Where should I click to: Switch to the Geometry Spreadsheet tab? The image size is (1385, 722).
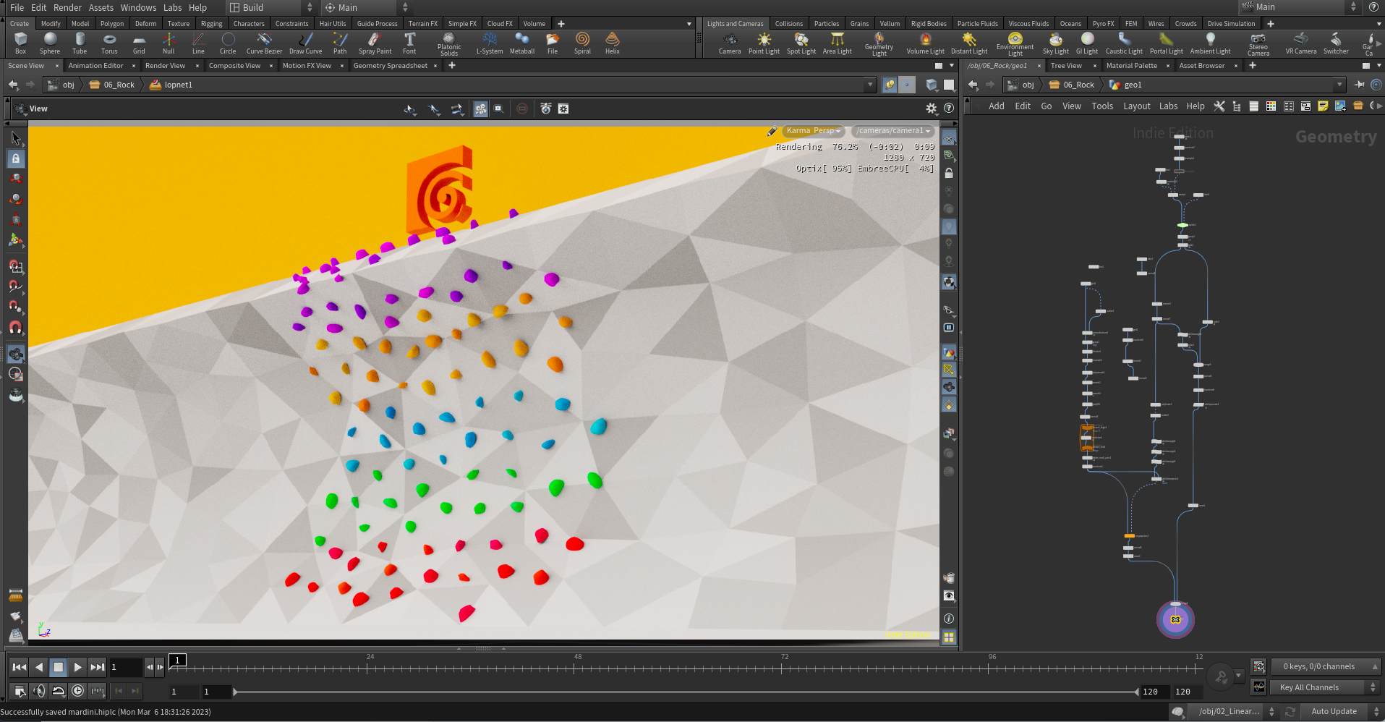pos(391,66)
